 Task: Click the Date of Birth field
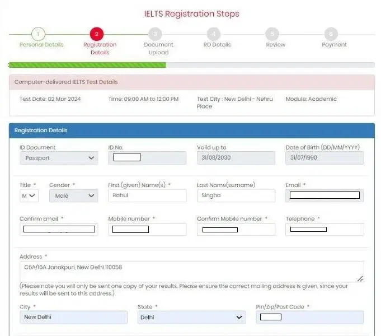324,158
